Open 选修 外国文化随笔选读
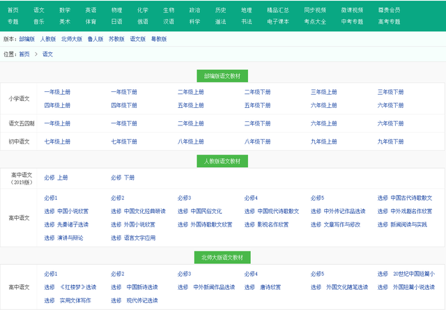The width and height of the screenshot is (446, 310). (x=339, y=287)
